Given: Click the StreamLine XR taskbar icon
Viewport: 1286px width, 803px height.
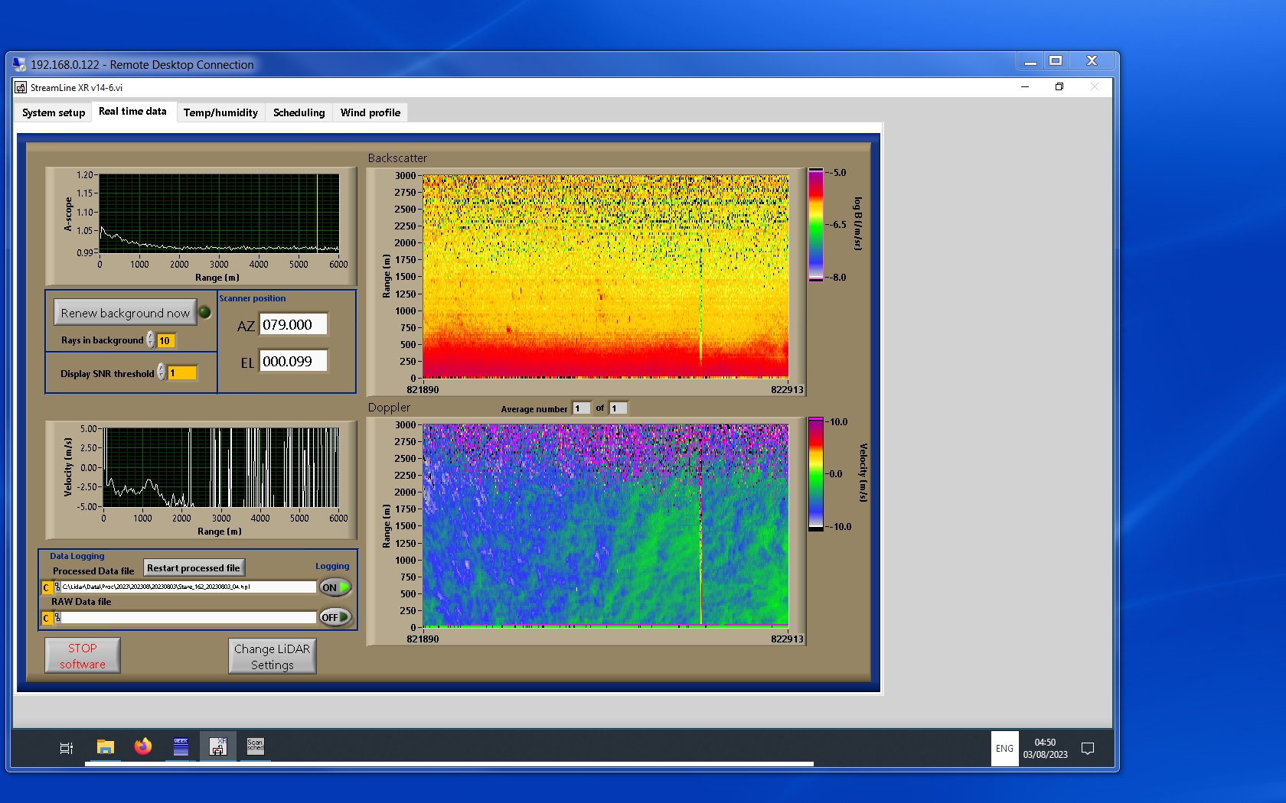Looking at the screenshot, I should tap(218, 747).
